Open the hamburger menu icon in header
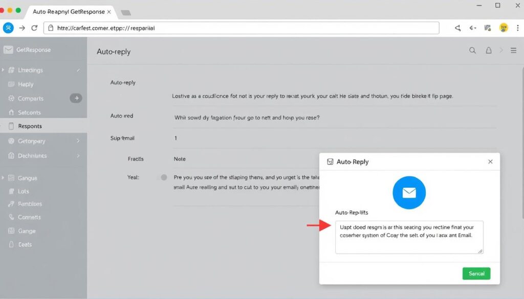Screen dimensions: 524x299 [x=513, y=51]
